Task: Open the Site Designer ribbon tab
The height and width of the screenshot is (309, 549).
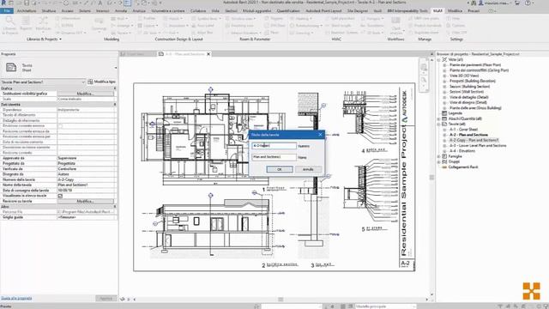Action: coord(358,11)
